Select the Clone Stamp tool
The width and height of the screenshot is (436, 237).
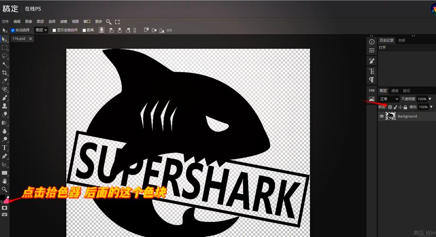(x=5, y=106)
